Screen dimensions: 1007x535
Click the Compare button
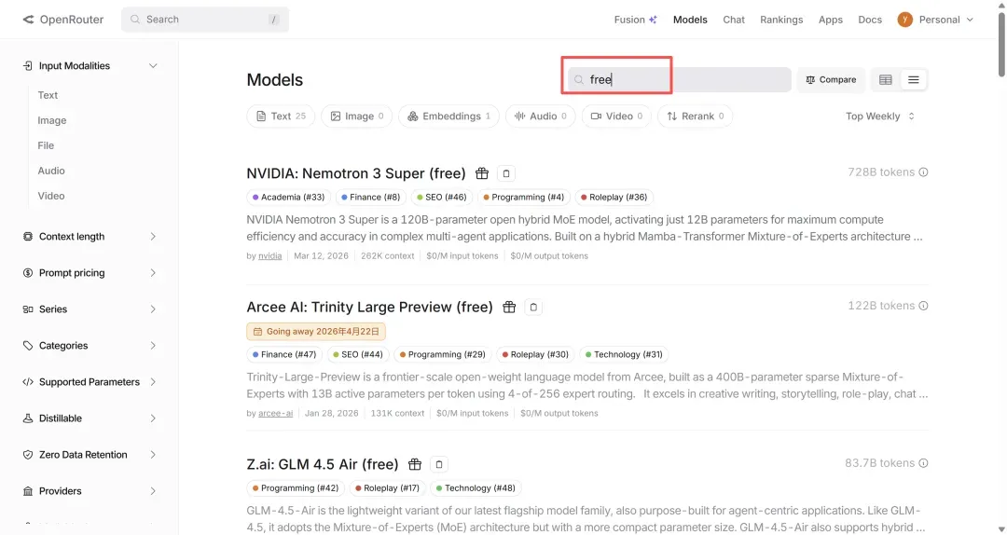click(x=831, y=79)
